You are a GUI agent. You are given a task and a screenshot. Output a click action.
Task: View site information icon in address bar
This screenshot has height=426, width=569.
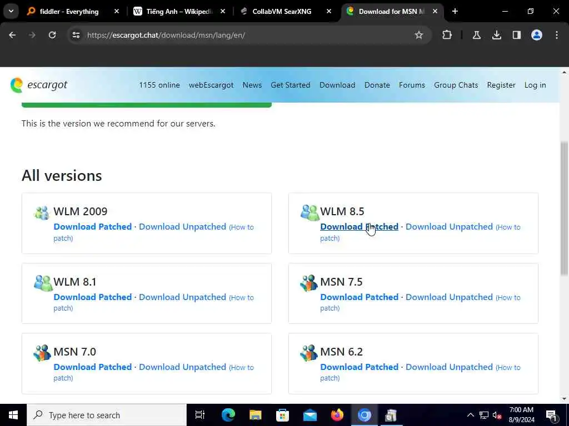(76, 35)
